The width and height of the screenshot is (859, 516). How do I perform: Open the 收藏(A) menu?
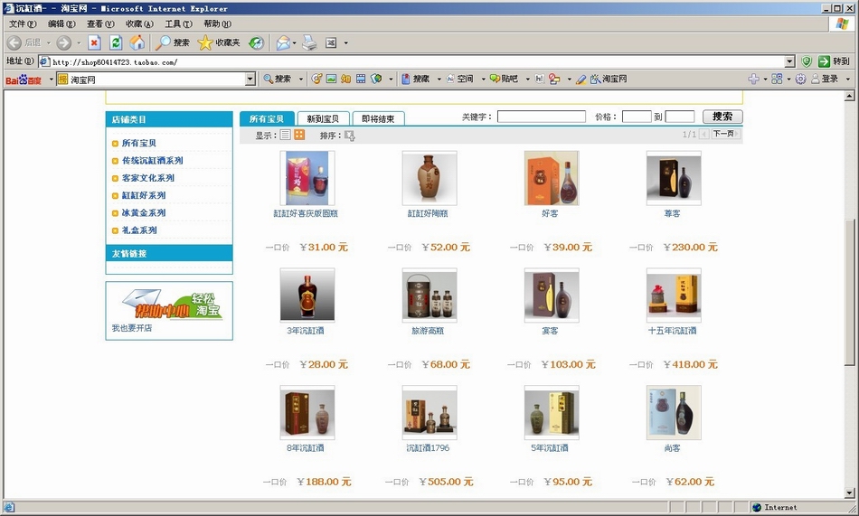(139, 23)
